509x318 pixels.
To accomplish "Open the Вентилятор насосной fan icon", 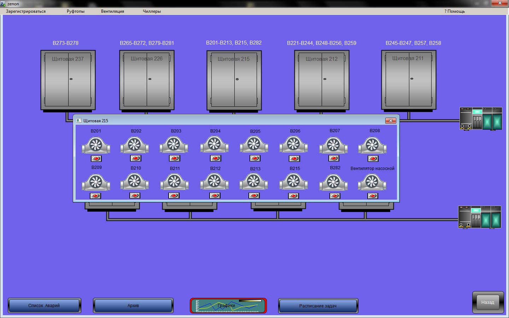I will pyautogui.click(x=372, y=182).
